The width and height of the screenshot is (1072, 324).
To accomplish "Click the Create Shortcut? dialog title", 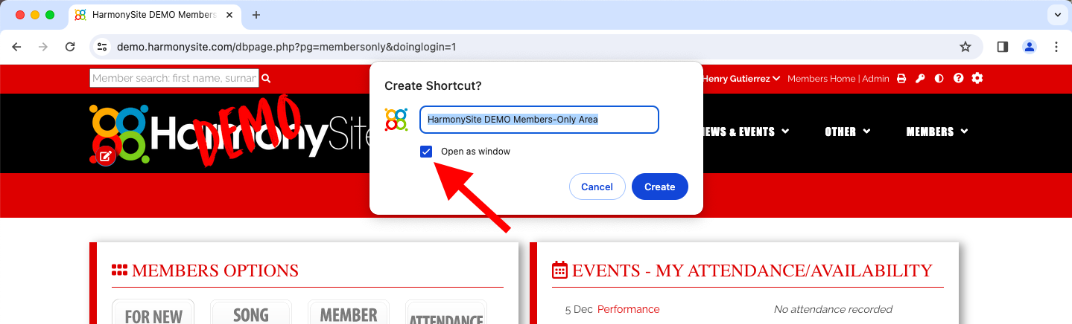I will (x=433, y=85).
